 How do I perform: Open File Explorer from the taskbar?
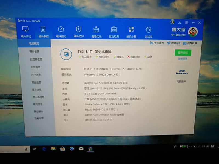(53, 149)
